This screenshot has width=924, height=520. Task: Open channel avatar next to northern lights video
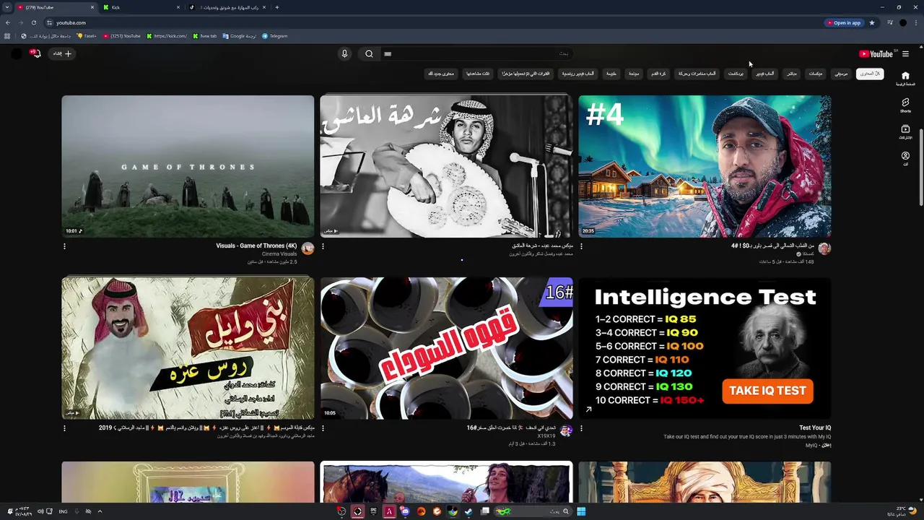[824, 248]
